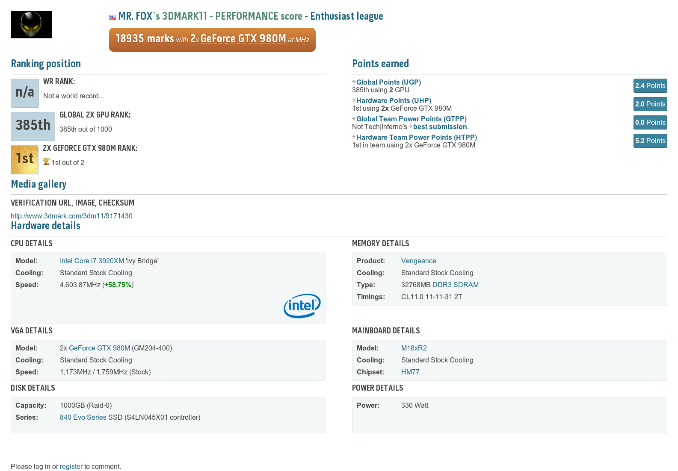Screen dimensions: 678x471
Task: Open the 840 Evo Series disk link
Action: coord(83,417)
